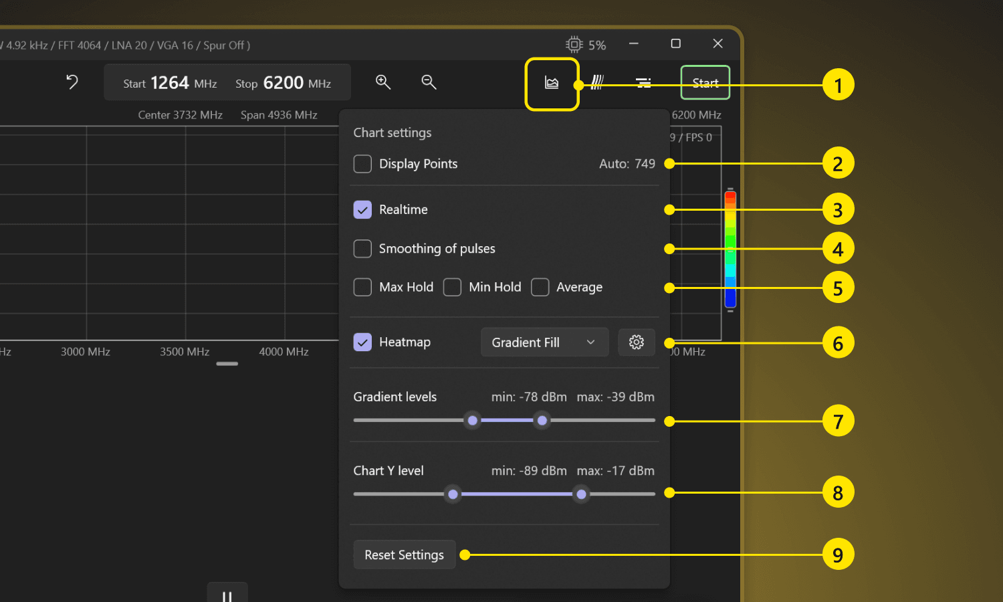Click the CPU usage indicator icon
The width and height of the screenshot is (1003, 602).
tap(574, 45)
